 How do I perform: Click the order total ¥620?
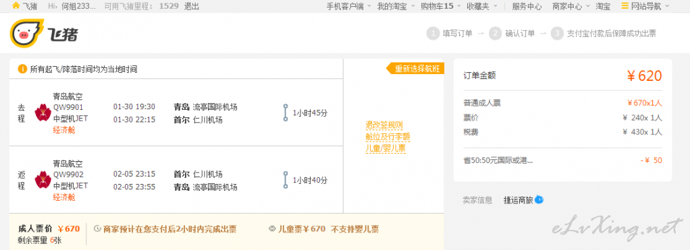point(644,76)
